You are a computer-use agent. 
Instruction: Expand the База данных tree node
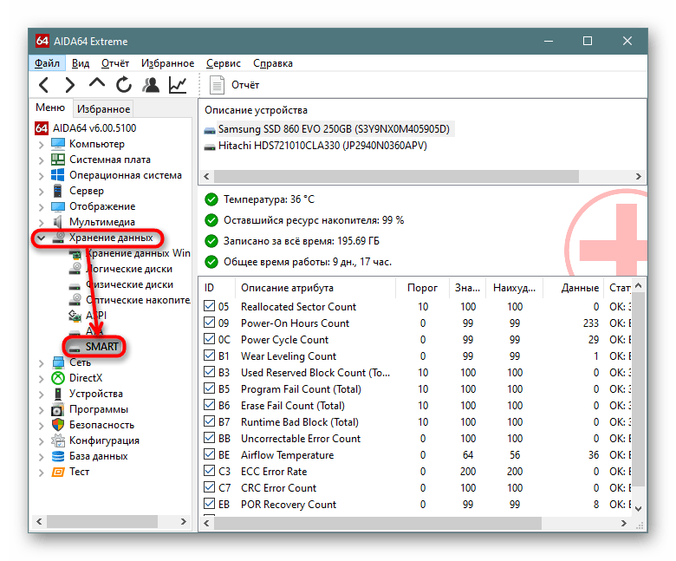point(41,457)
